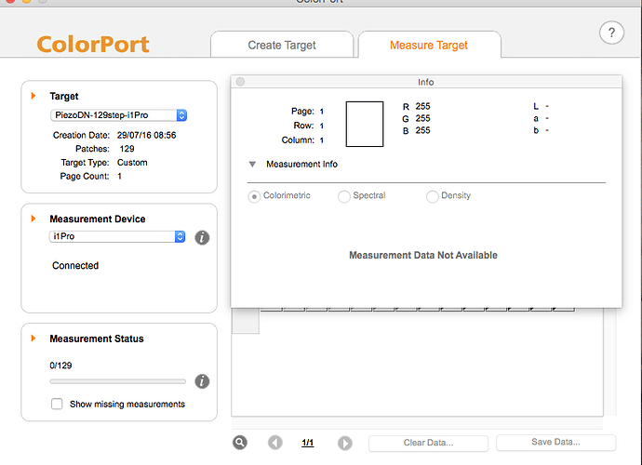This screenshot has width=642, height=465.
Task: Enable Show missing measurements checkbox
Action: coord(57,404)
